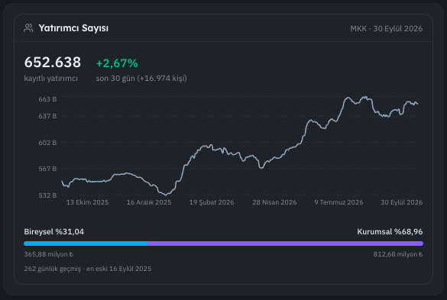
Task: Click the '28 Nisan 2026' date label
Action: coord(274,202)
